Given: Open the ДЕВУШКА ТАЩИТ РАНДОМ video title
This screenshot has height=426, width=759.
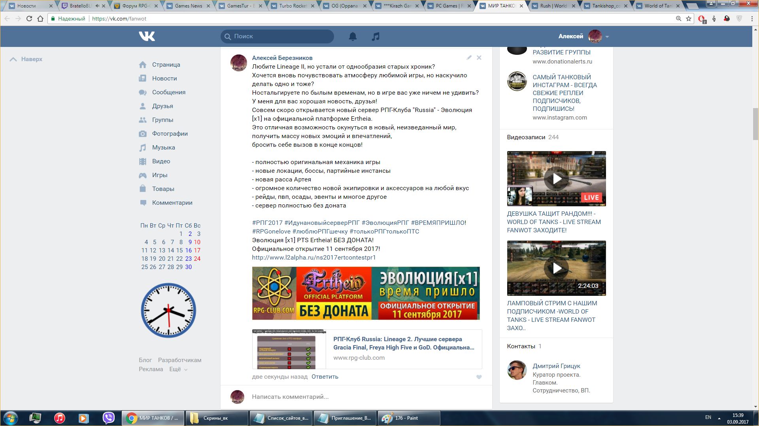Looking at the screenshot, I should click(554, 222).
